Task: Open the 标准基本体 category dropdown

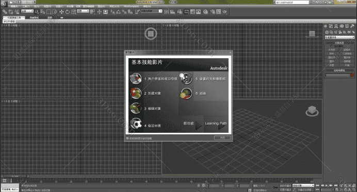Action: [x=339, y=37]
